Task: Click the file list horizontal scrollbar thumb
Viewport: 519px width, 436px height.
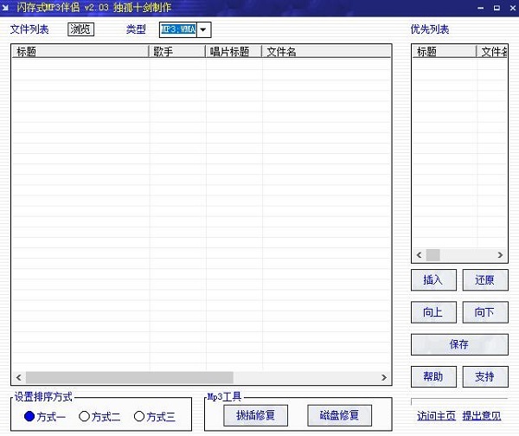Action: (x=128, y=378)
